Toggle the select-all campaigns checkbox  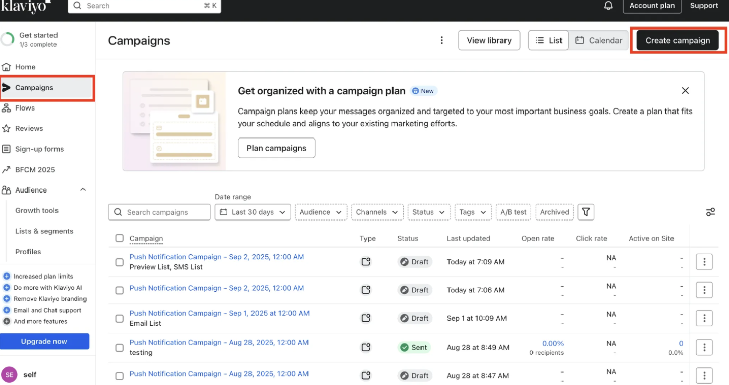[x=120, y=238]
